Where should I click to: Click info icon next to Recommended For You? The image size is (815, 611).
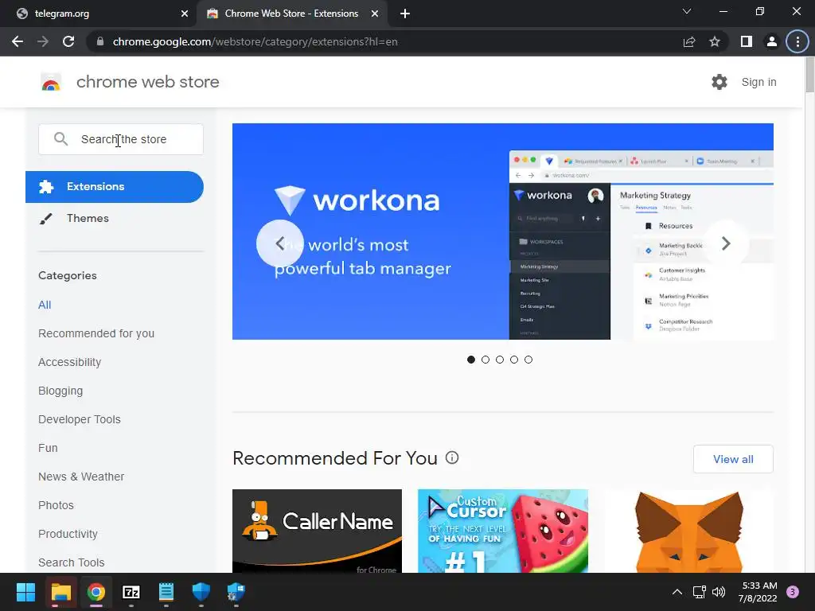[x=452, y=457]
